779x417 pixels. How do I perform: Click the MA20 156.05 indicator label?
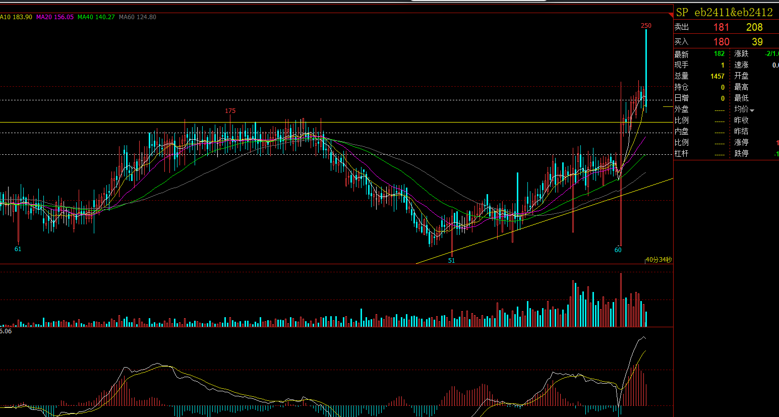(55, 17)
